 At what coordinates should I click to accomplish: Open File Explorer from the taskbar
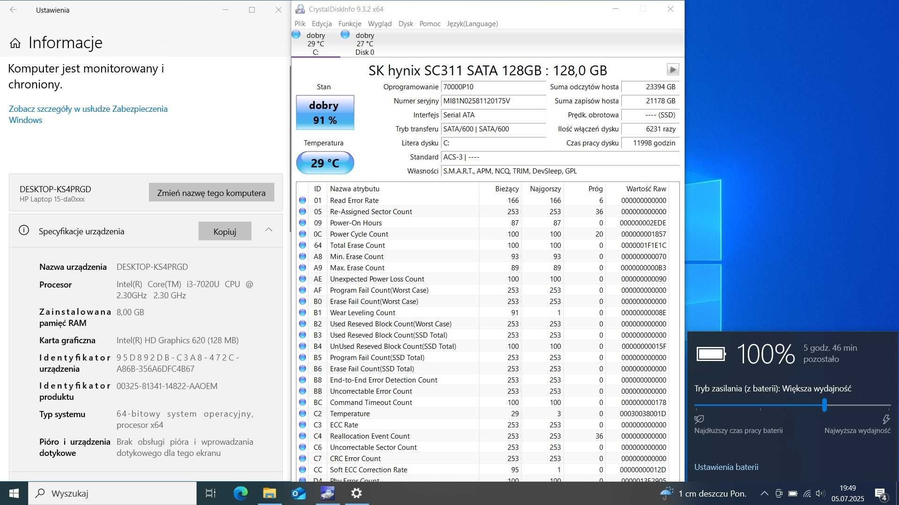point(269,493)
